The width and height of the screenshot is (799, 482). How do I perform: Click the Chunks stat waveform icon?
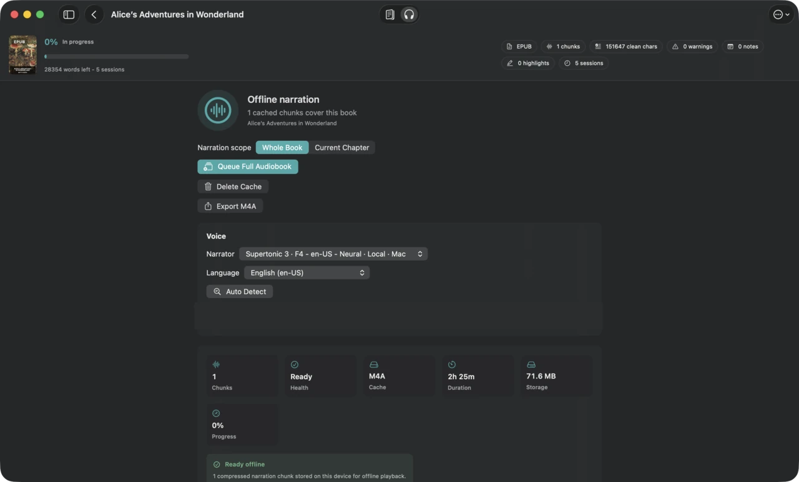click(216, 365)
